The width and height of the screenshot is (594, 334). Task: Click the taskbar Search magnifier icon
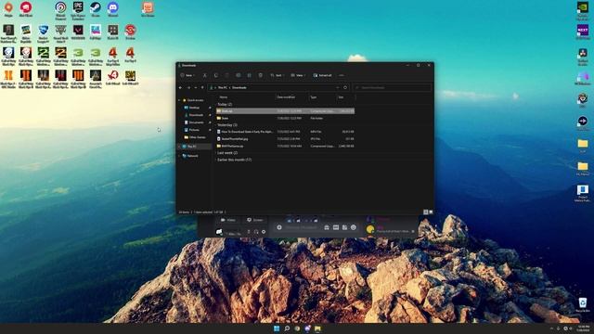click(x=287, y=328)
